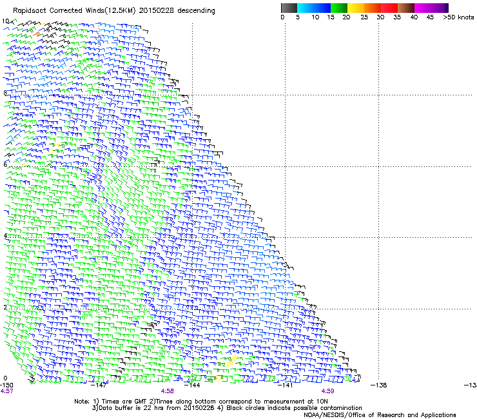Click the purple time stamp '4:57'
Image resolution: width=477 pixels, height=419 pixels.
click(x=6, y=391)
